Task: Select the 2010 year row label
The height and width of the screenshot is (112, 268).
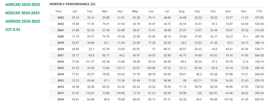Action: [x=61, y=99]
